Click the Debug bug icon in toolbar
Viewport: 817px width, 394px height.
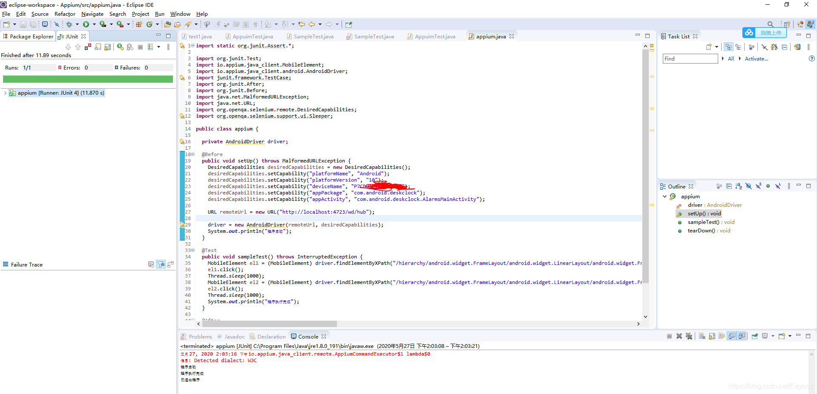(69, 24)
